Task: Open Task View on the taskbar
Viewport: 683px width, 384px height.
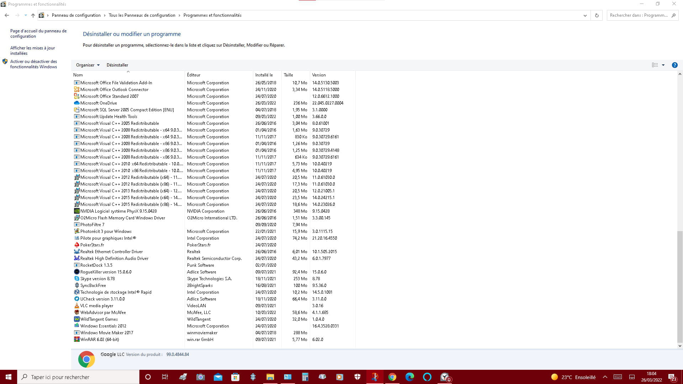Action: (165, 377)
